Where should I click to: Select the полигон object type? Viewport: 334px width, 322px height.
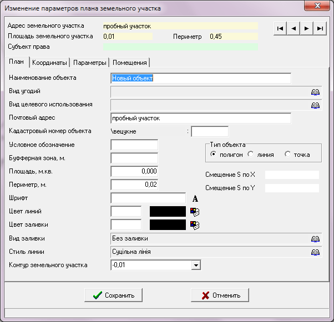[x=213, y=154]
